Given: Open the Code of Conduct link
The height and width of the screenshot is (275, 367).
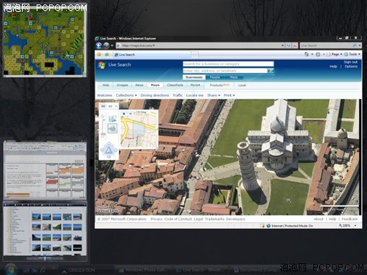Looking at the screenshot, I should [x=178, y=219].
